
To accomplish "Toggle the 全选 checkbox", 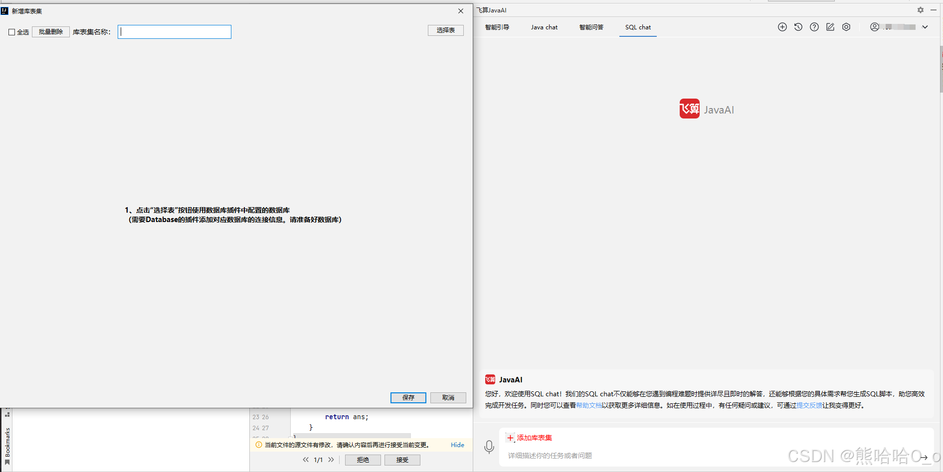I will pyautogui.click(x=11, y=32).
